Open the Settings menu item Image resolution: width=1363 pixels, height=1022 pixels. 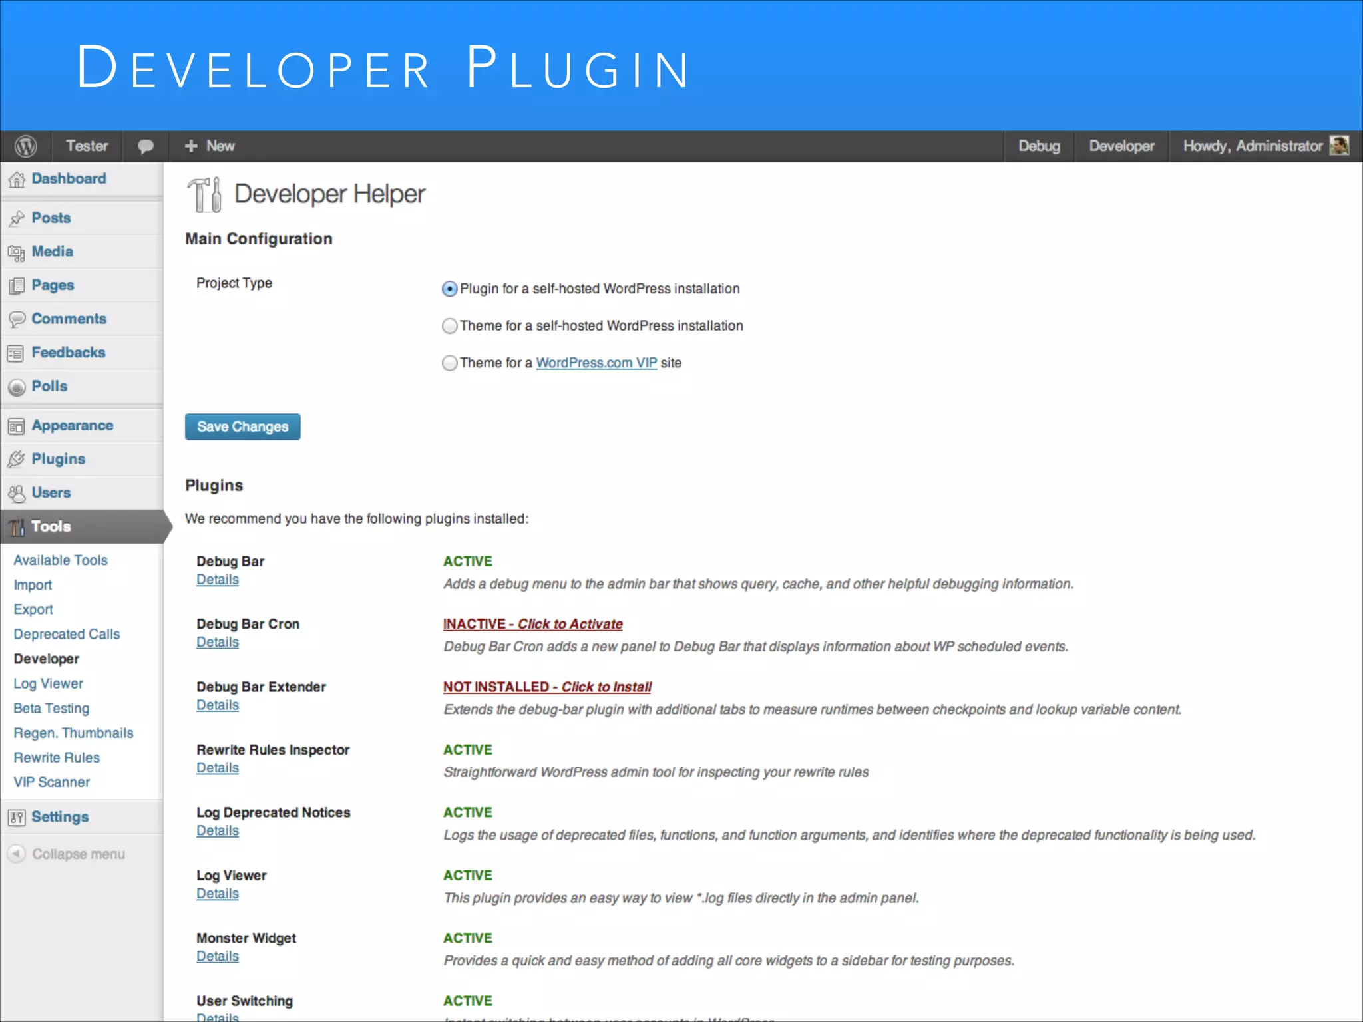coord(60,817)
